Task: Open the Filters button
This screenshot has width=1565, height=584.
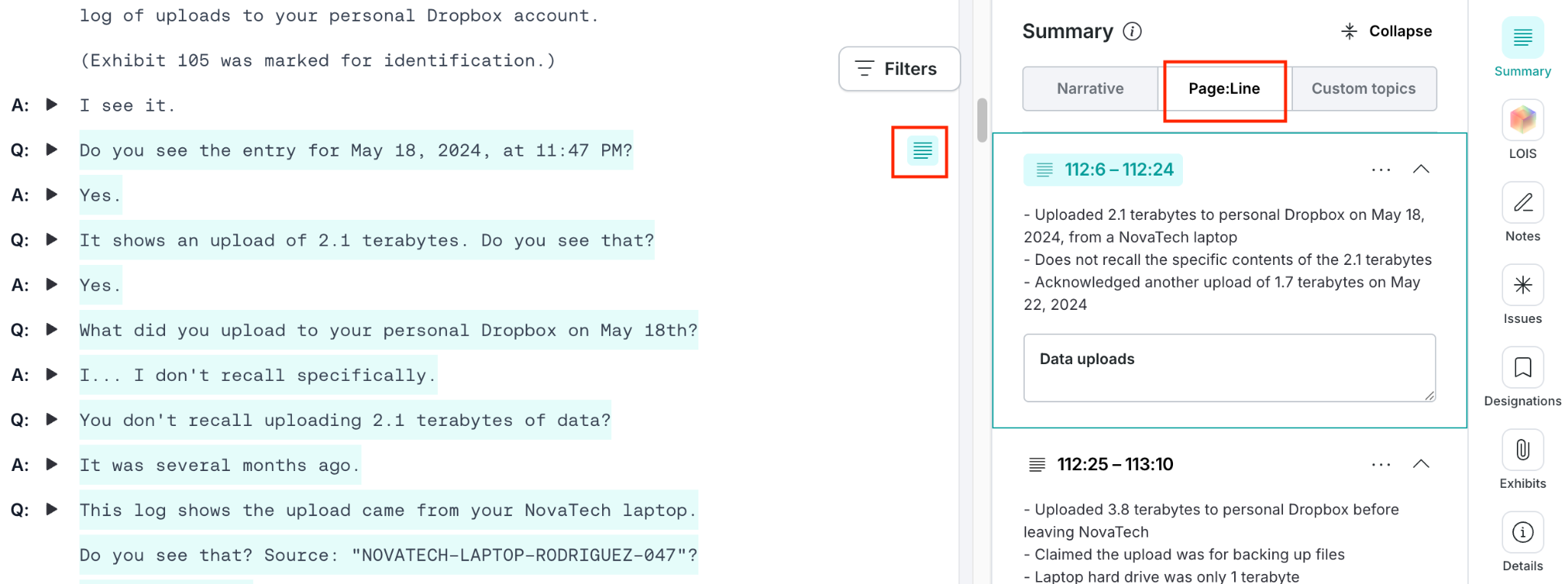Action: [x=899, y=69]
